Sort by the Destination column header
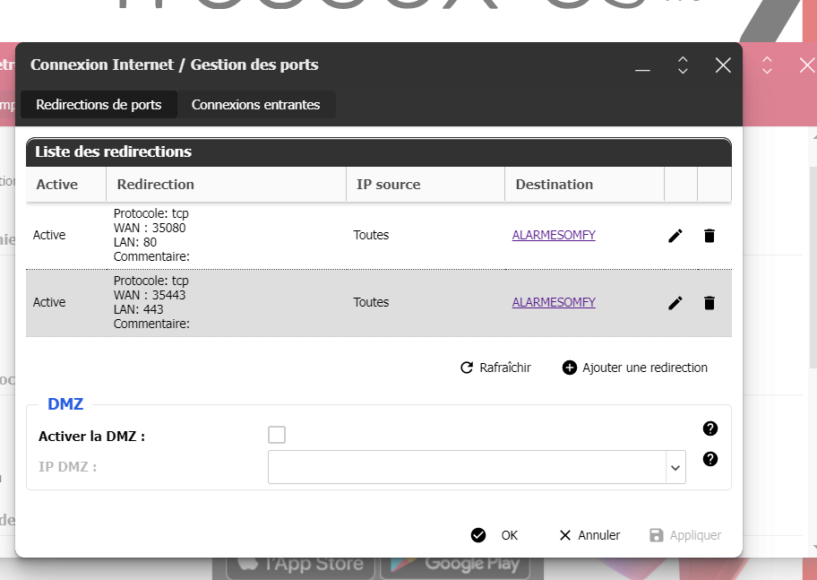Viewport: 817px width, 580px height. click(554, 185)
